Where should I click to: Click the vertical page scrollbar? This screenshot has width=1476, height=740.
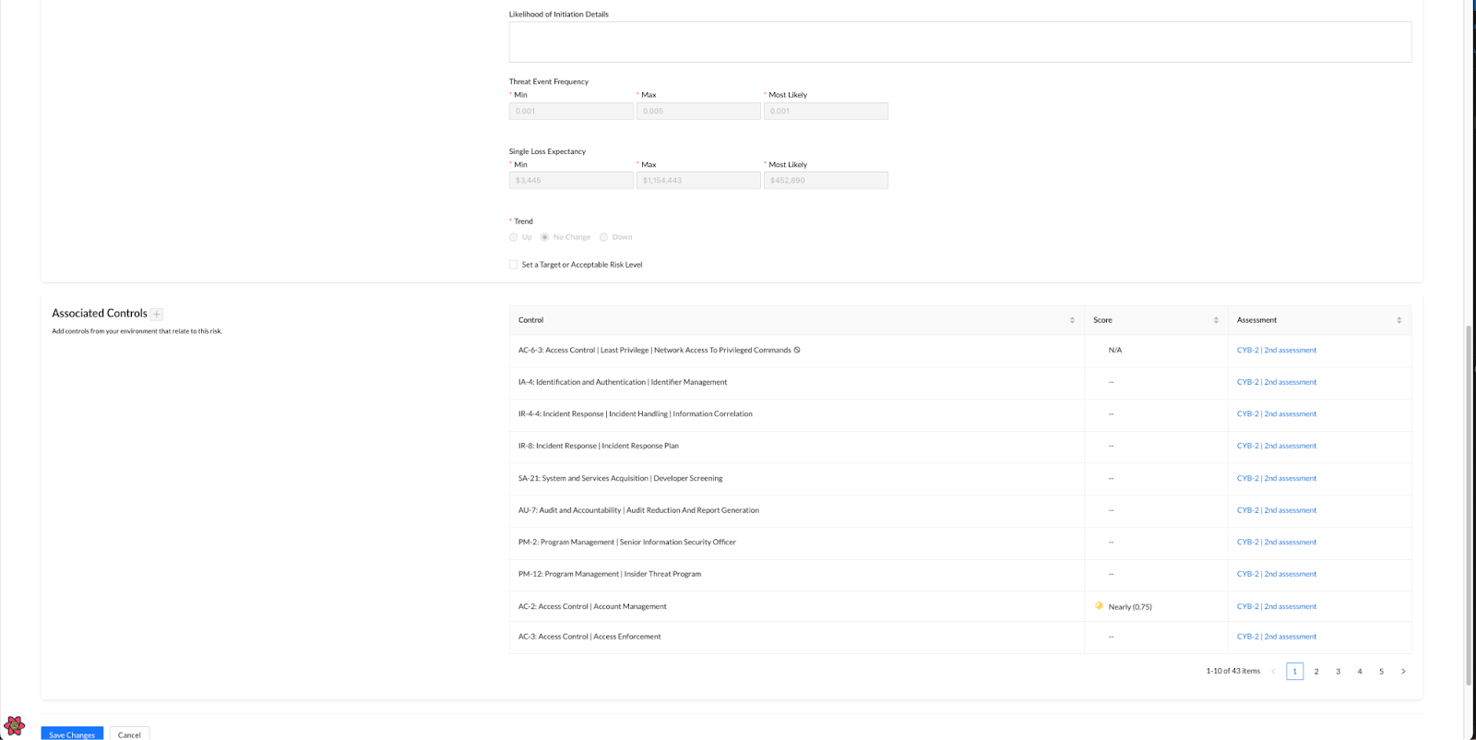click(x=1469, y=507)
